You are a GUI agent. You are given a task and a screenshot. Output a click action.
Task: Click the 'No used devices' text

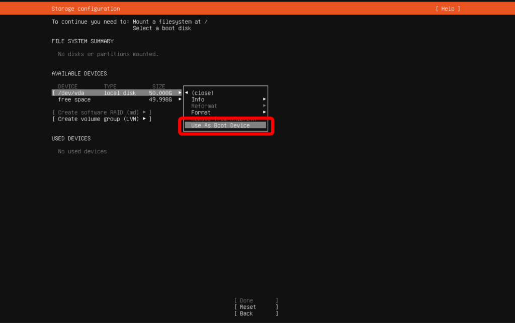click(82, 151)
